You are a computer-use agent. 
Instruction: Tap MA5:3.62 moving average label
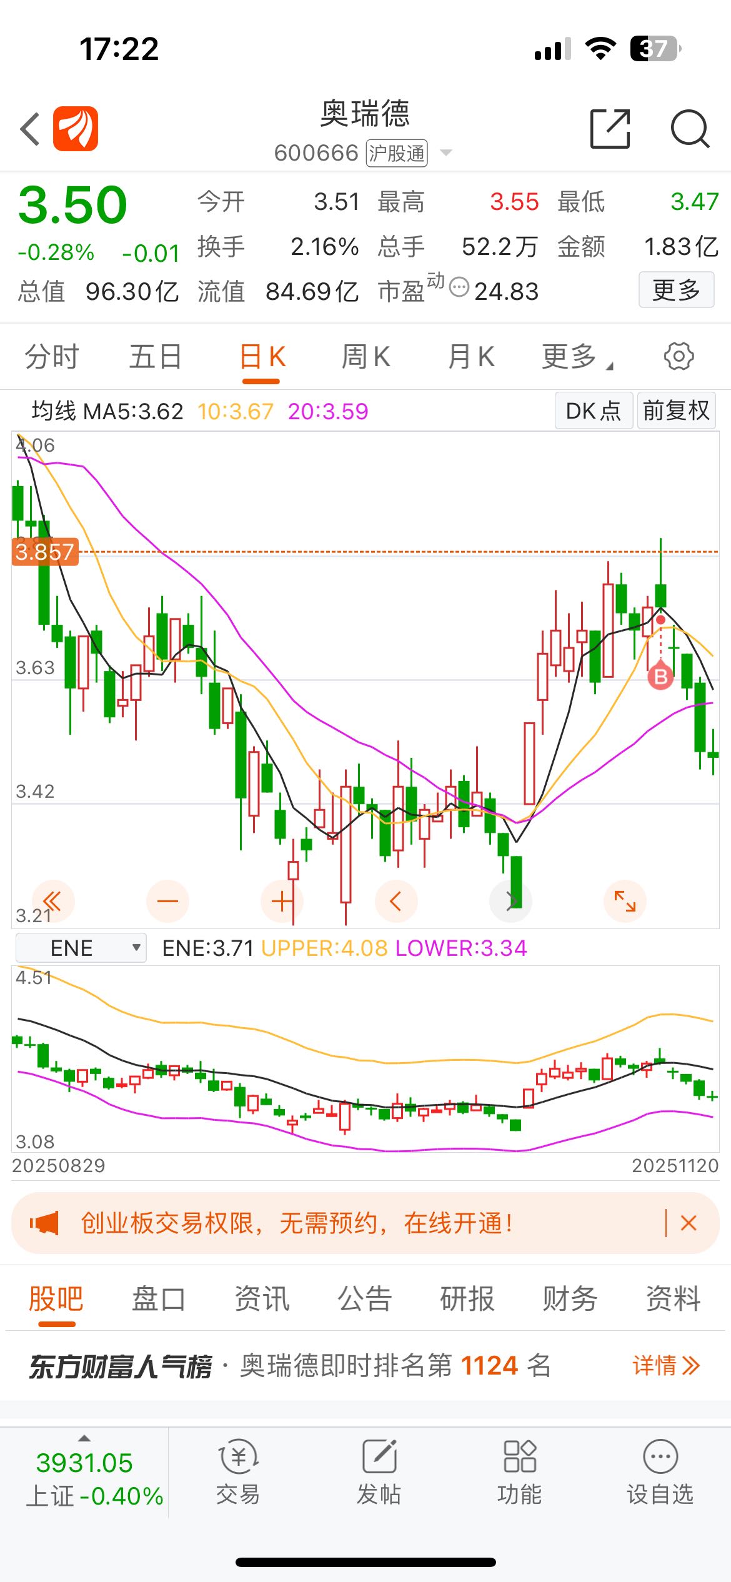pos(133,411)
